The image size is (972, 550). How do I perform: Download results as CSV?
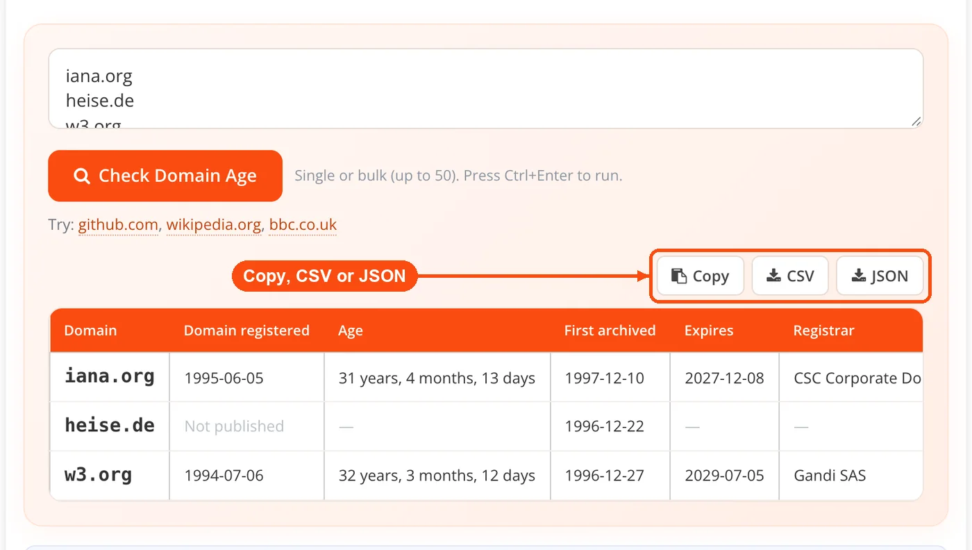pyautogui.click(x=790, y=276)
